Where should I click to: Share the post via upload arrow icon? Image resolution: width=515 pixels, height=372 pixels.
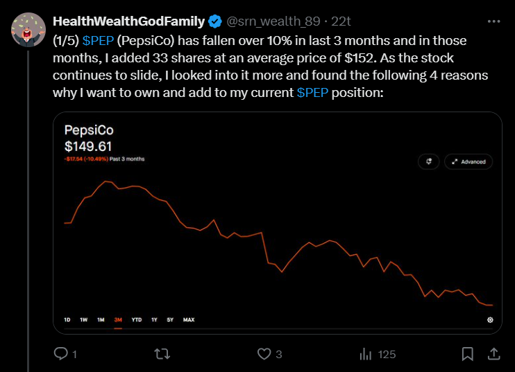tap(494, 354)
